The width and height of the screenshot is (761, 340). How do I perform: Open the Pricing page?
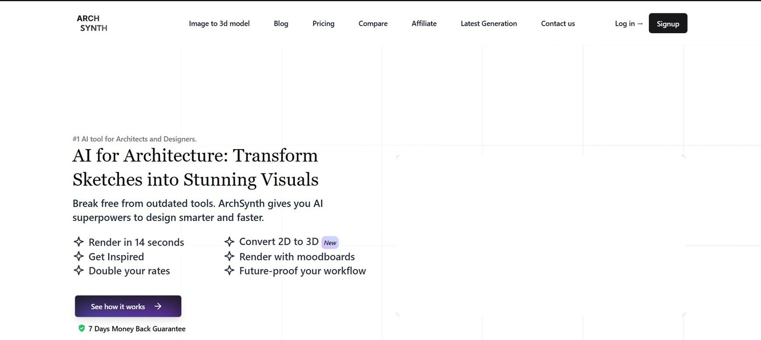(323, 23)
